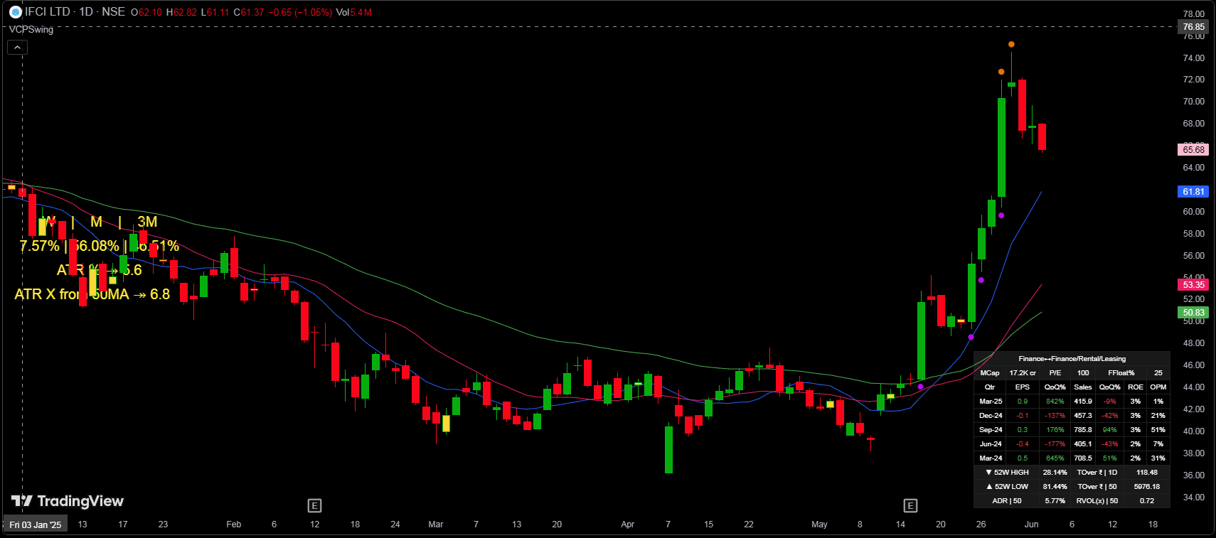Click the RVOL(x) | 50 cell
1216x538 pixels.
[x=1097, y=501]
